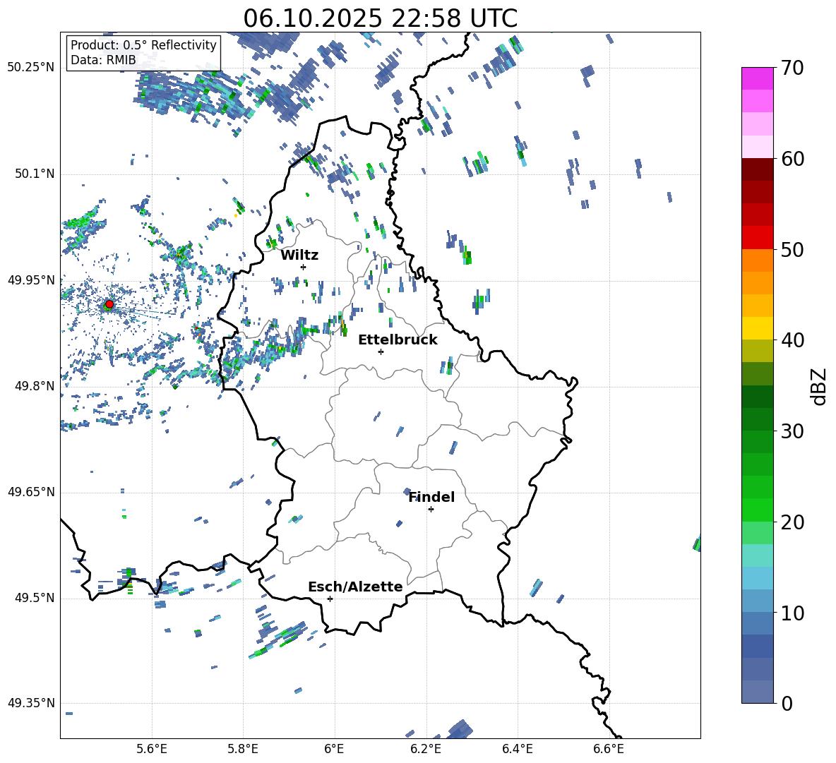Screen dimensions: 836x763
Task: Click the Esch/Alzette city label
Action: coord(355,587)
